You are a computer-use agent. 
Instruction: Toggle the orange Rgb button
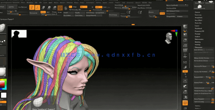84,7
